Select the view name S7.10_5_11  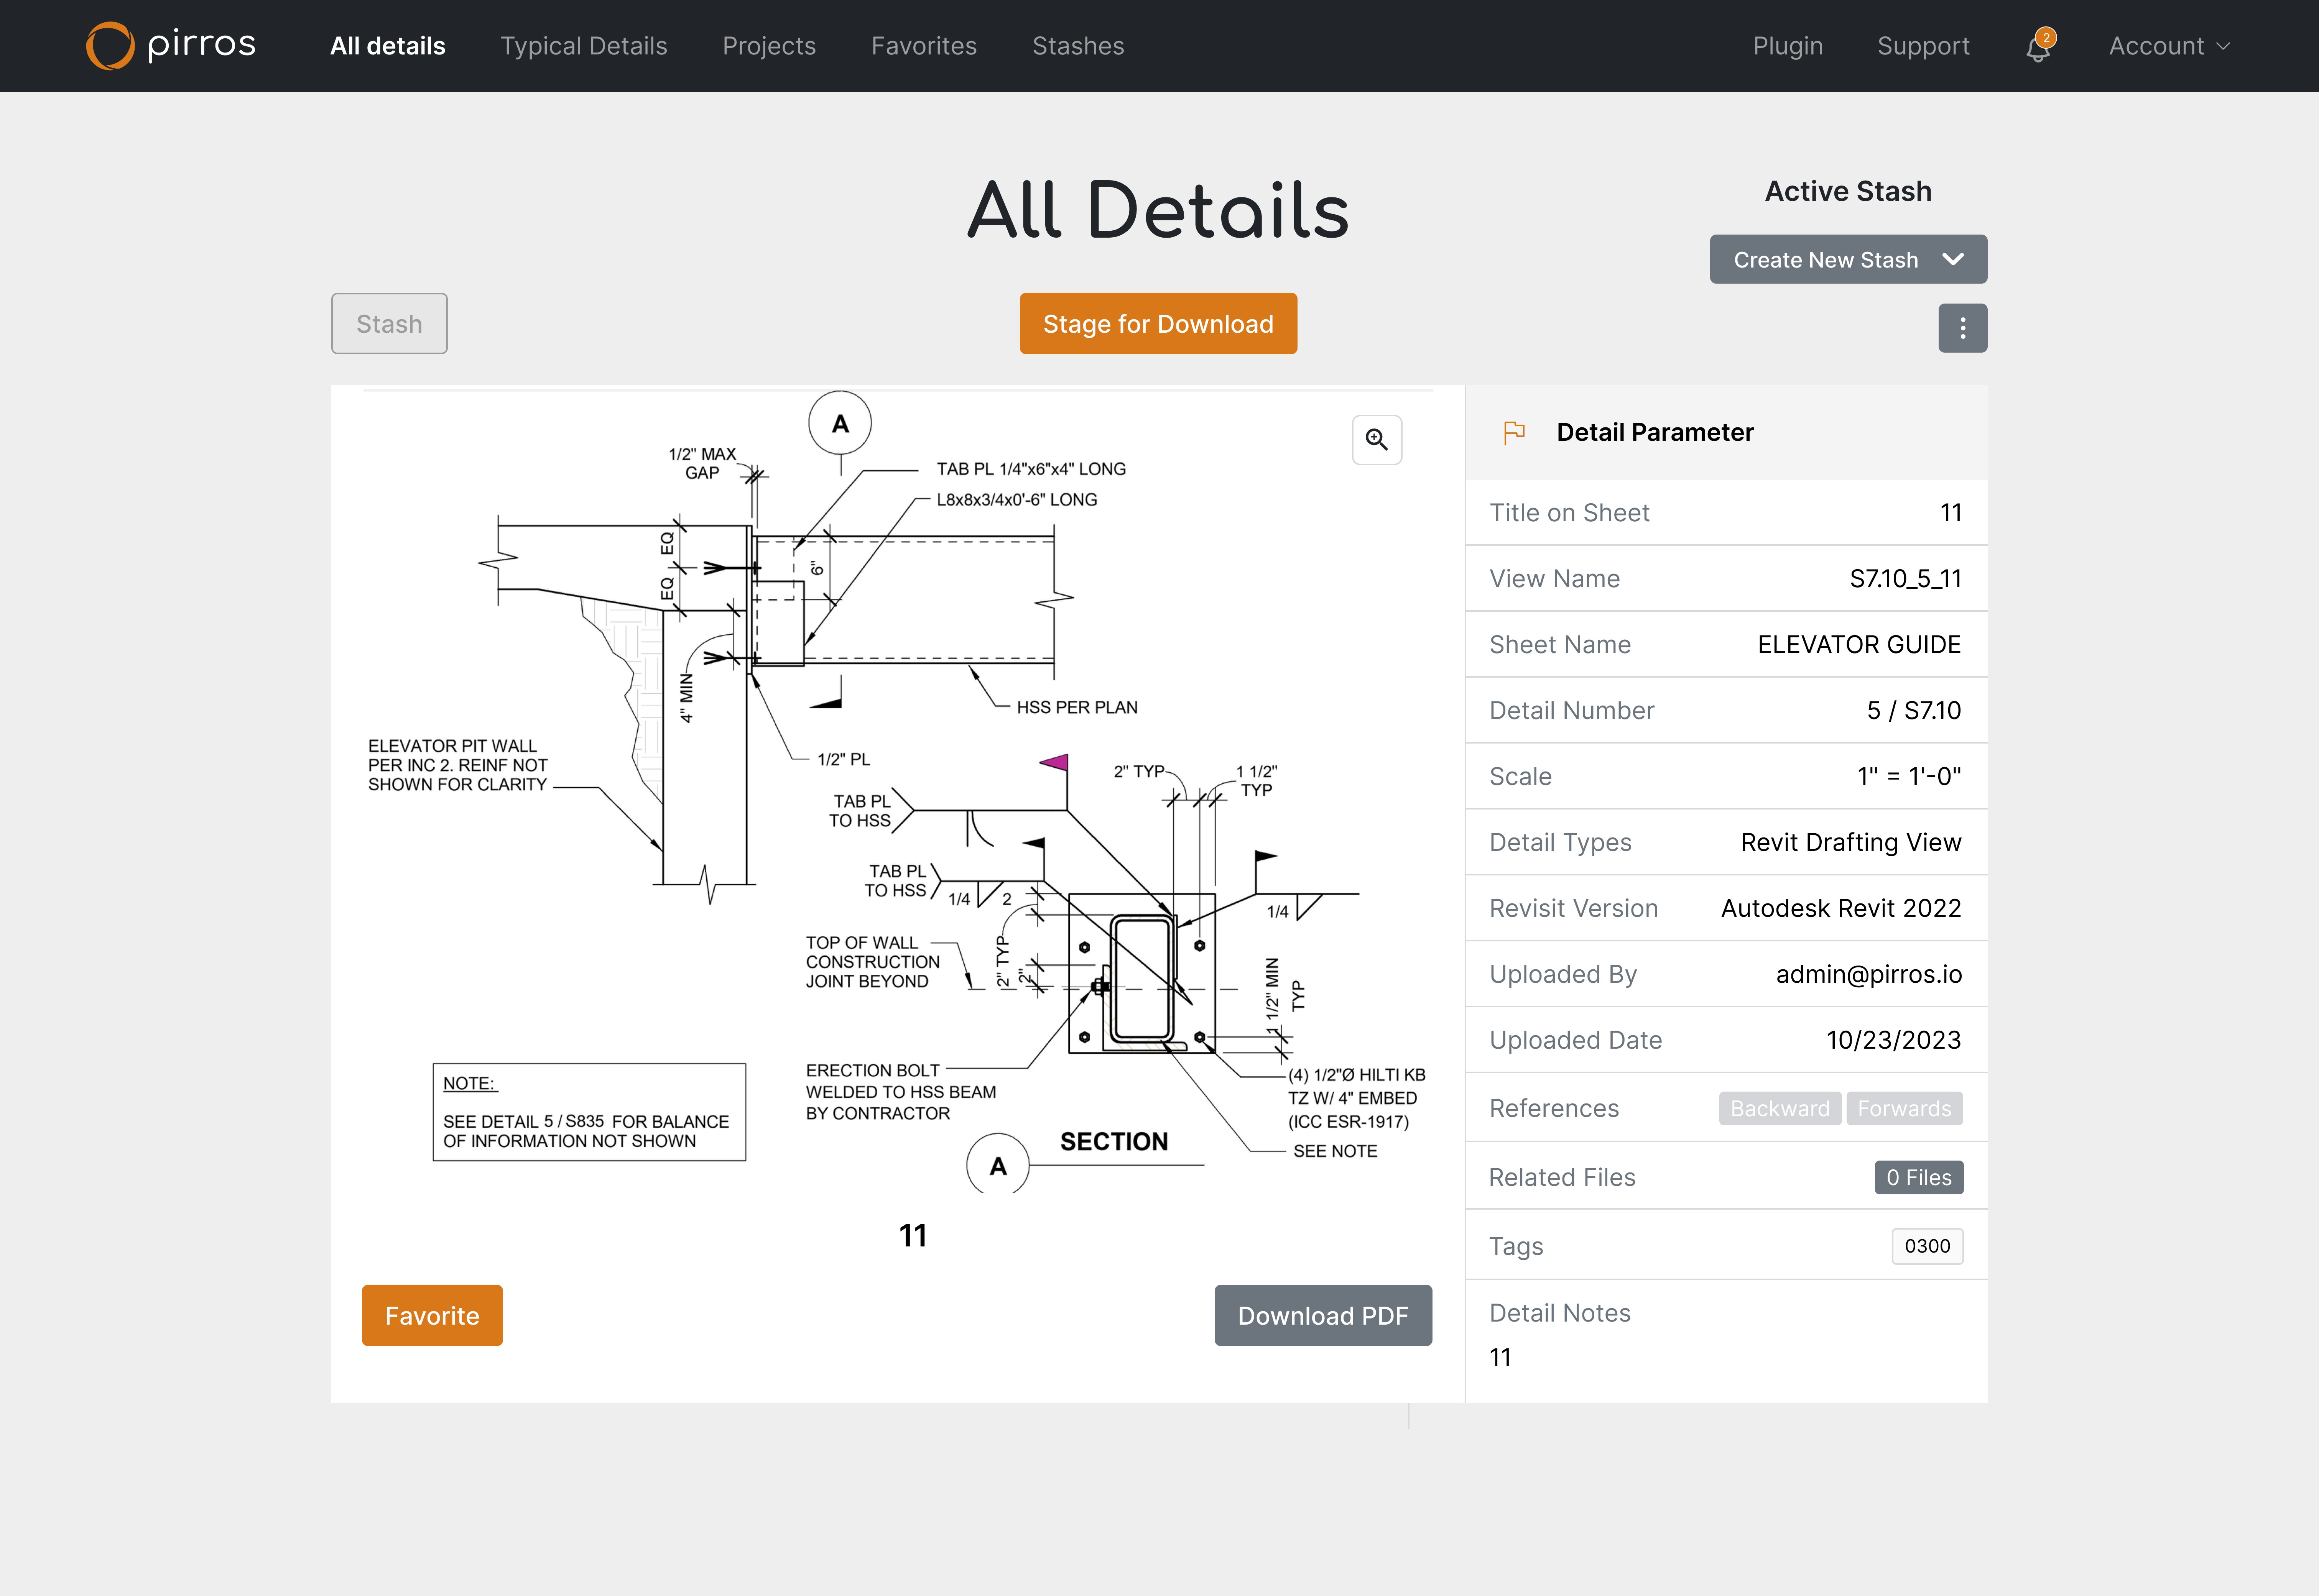point(1905,579)
